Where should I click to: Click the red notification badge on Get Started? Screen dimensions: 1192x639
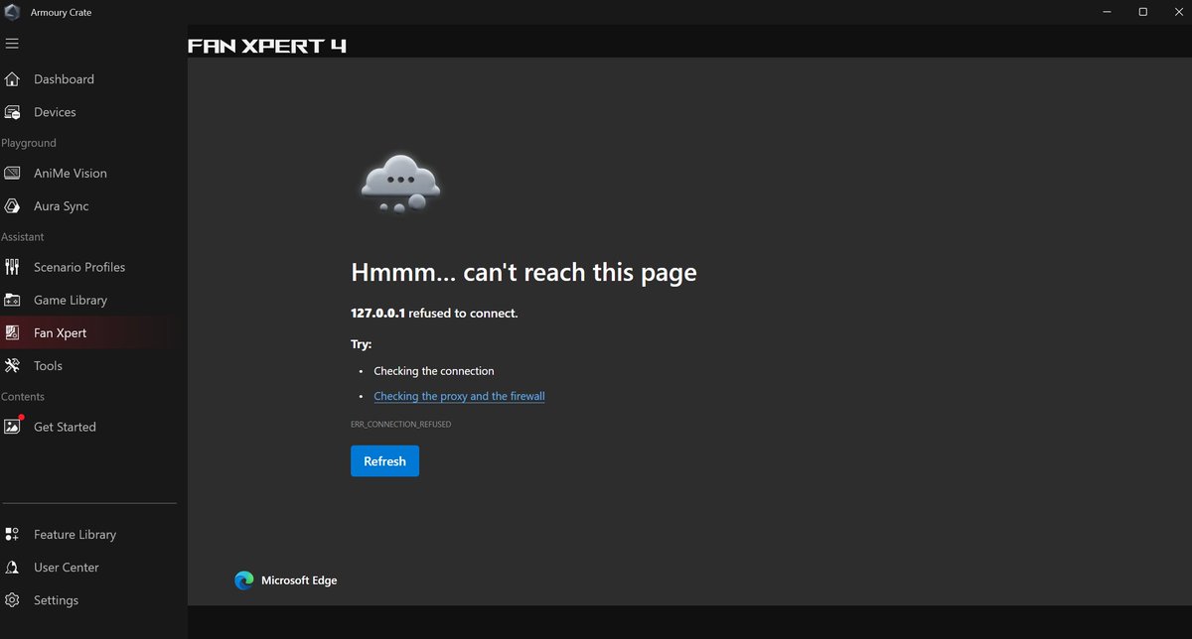(x=22, y=417)
